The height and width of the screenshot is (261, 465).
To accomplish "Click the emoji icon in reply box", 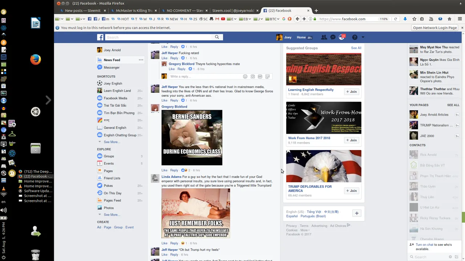I will pos(245,76).
